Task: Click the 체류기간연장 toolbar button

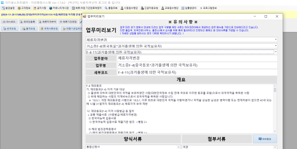Action: [x=68, y=22]
